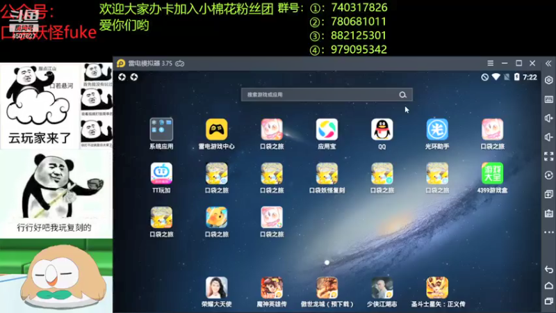
Task: Click the Wi-Fi status icon
Action: (x=496, y=77)
